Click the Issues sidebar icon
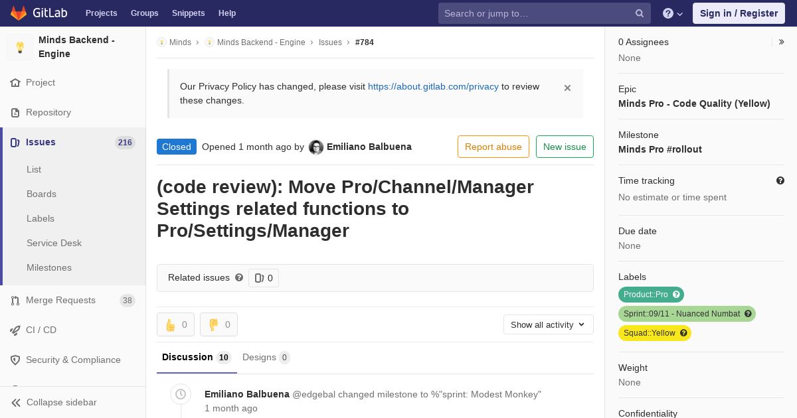This screenshot has width=797, height=418. click(x=15, y=142)
